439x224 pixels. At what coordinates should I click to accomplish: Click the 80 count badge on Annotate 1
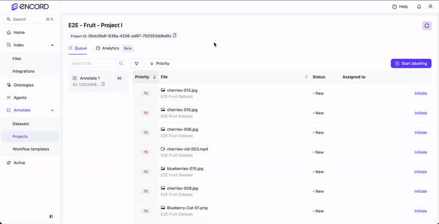pyautogui.click(x=119, y=79)
